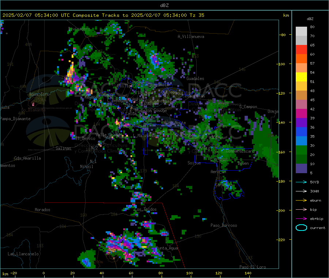Pick the gray 65–70 dBZ swatch
Viewport: 329px width, 278px height.
(301, 41)
